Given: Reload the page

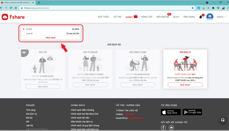Looking at the screenshot, I should (x=11, y=8).
